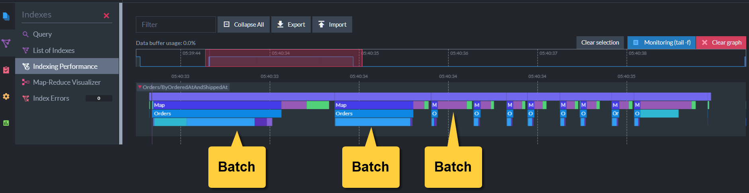This screenshot has height=193, width=749.
Task: Click the Data buffer usage text
Action: [166, 43]
